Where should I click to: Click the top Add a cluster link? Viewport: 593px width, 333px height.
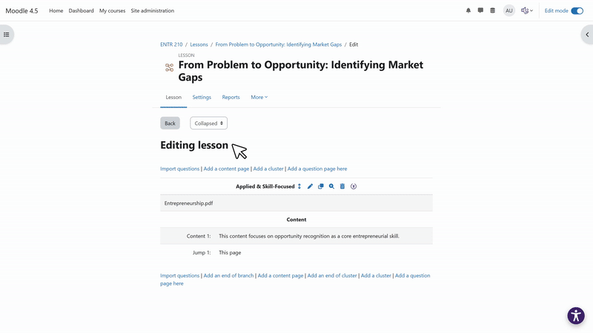(x=268, y=169)
